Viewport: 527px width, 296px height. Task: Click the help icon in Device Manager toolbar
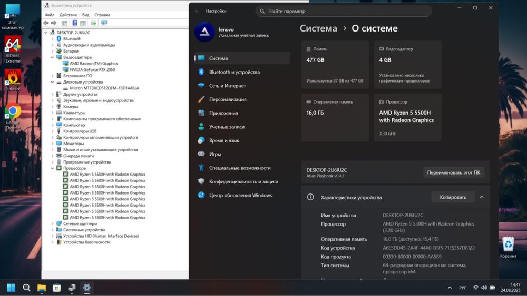point(75,23)
